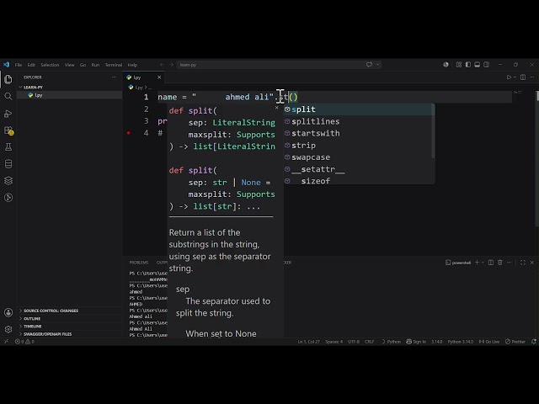Open the Manage gear icon

pos(8,329)
